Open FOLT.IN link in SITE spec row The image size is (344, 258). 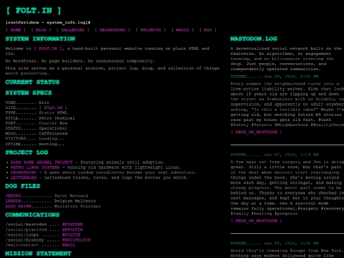(53, 108)
